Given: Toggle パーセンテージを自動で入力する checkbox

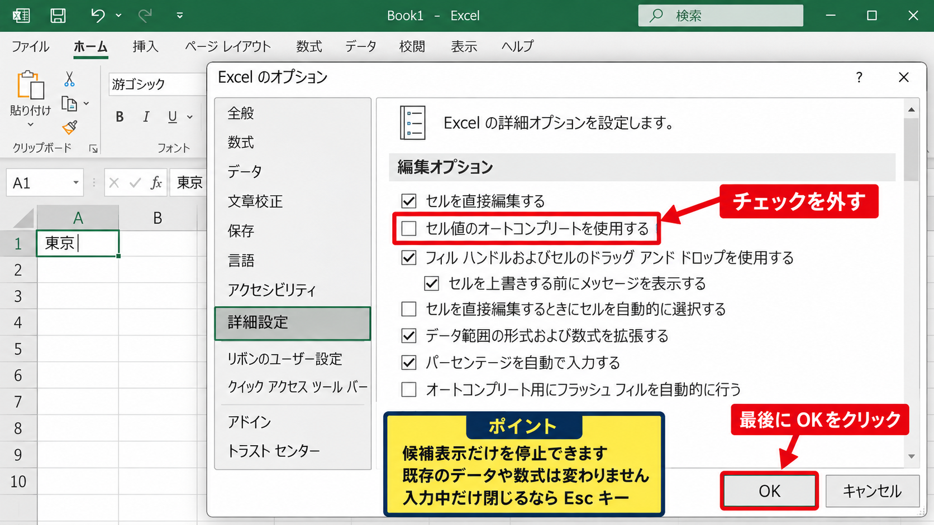Looking at the screenshot, I should click(x=409, y=363).
